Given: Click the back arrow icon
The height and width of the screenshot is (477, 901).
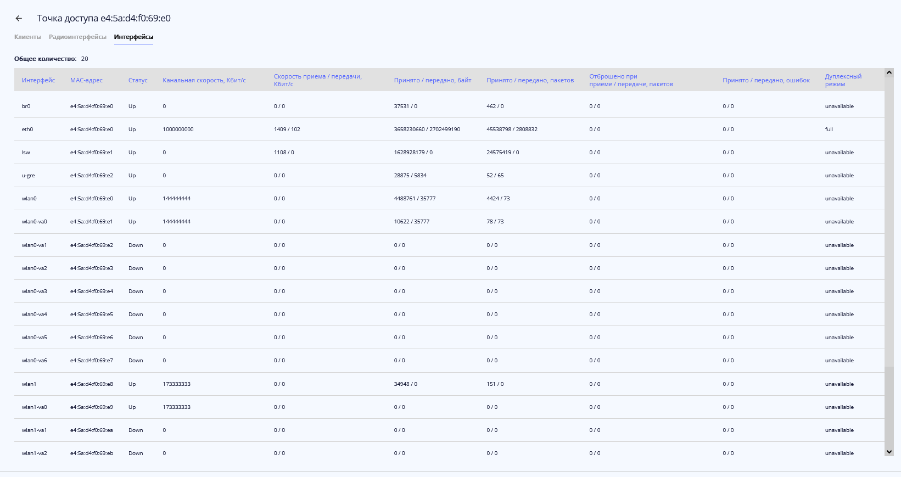Looking at the screenshot, I should pos(19,18).
